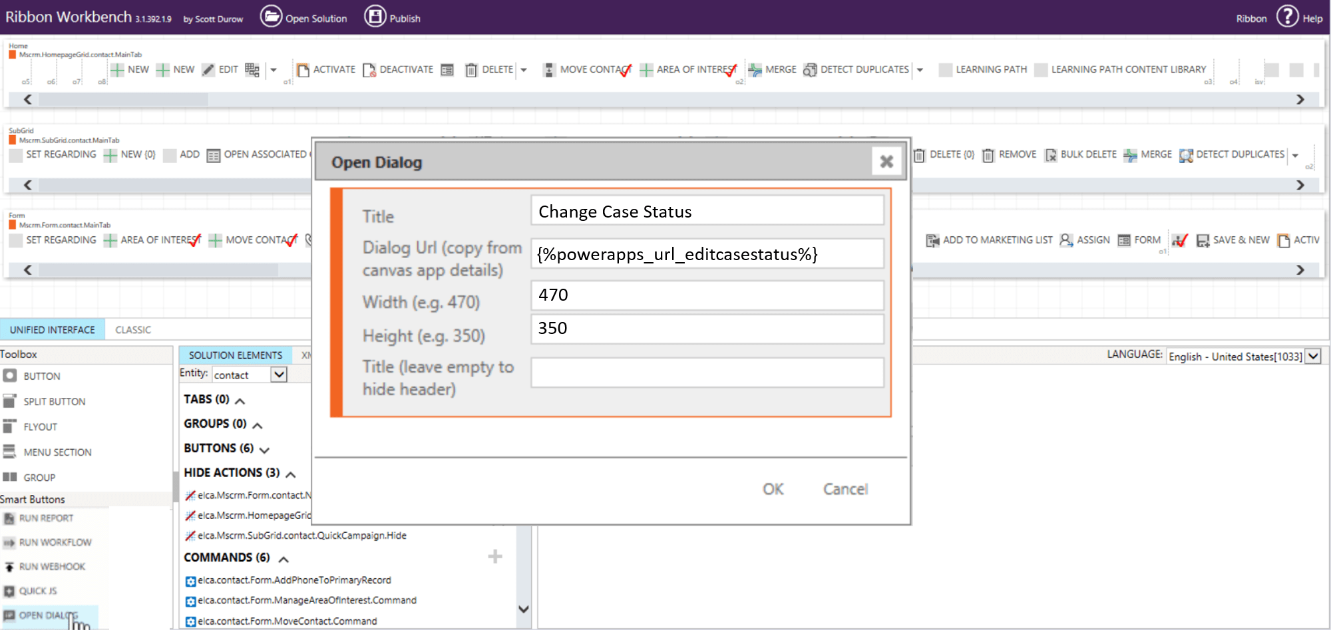Collapse the BUTTONS (6) section
This screenshot has width=1331, height=630.
click(x=265, y=449)
